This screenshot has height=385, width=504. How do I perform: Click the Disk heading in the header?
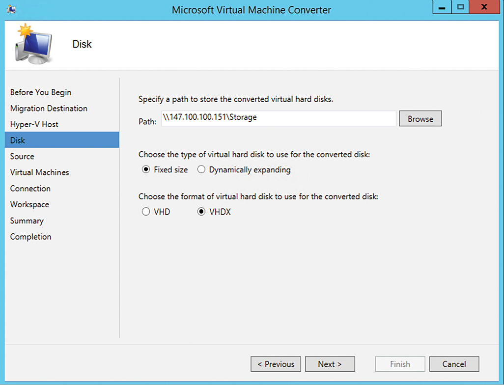click(x=82, y=44)
